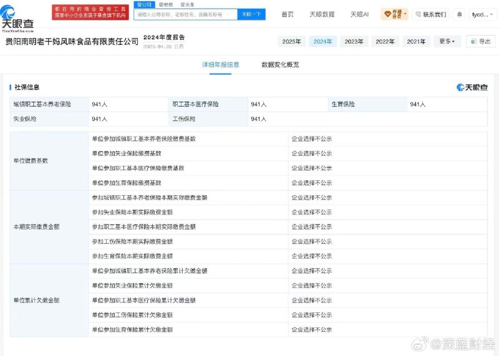Open the tycd... account dropdown
The height and width of the screenshot is (356, 499).
point(482,14)
